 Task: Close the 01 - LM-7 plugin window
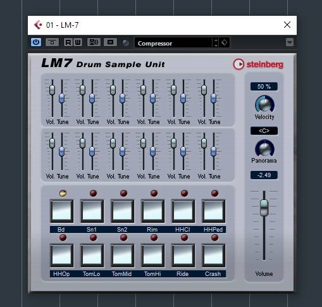[287, 25]
